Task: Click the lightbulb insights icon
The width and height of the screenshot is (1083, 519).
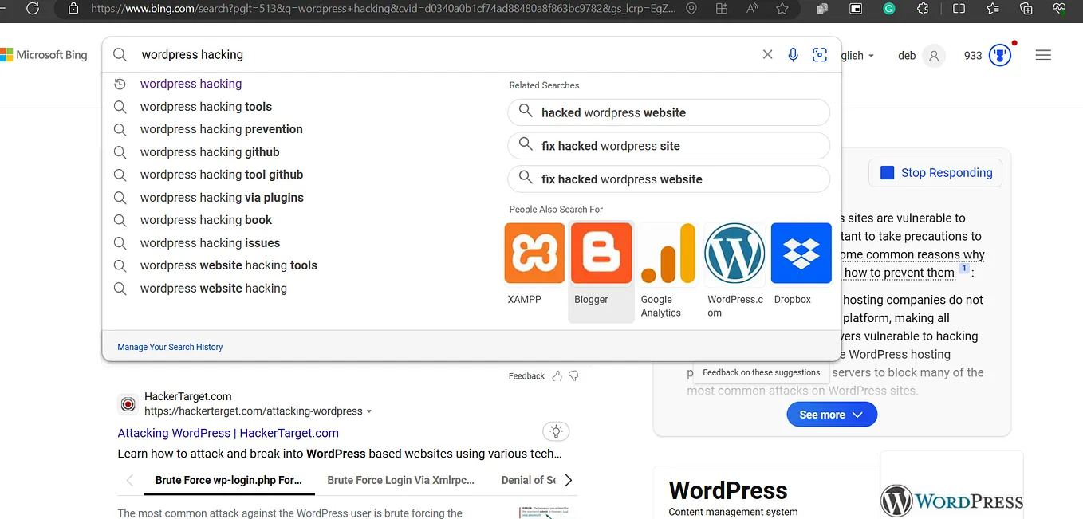Action: (x=556, y=431)
